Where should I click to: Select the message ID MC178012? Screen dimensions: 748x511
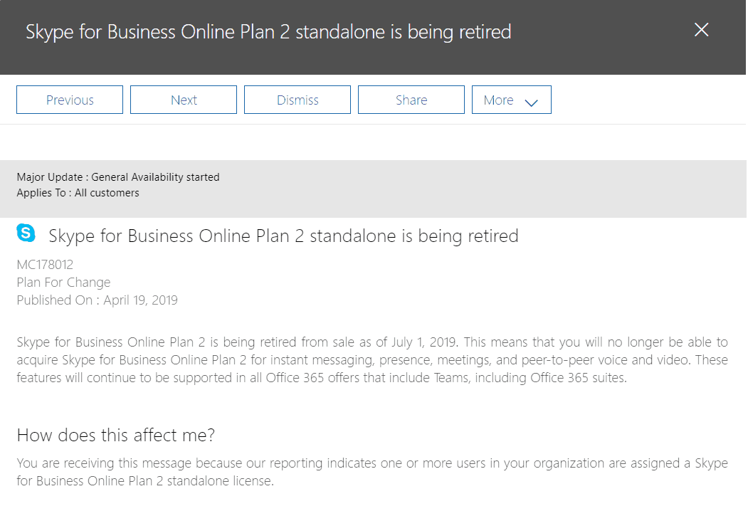point(45,264)
